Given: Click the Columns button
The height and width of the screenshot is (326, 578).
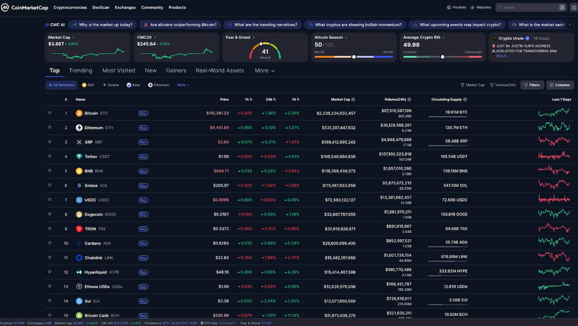Looking at the screenshot, I should click(x=560, y=85).
